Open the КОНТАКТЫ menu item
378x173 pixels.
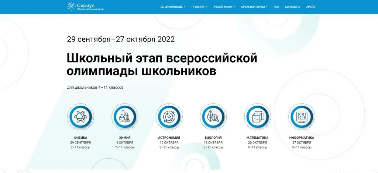coord(292,7)
